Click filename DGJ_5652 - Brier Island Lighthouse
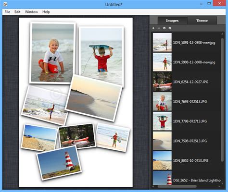Viewport: 228px width, 192px height. pyautogui.click(x=197, y=180)
